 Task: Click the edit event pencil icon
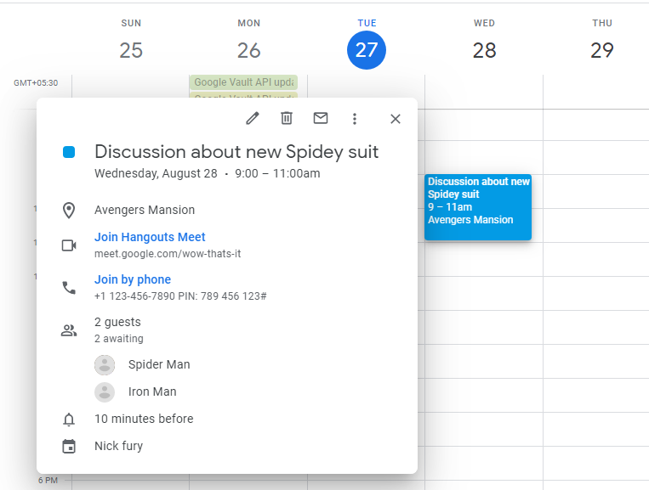coord(252,119)
